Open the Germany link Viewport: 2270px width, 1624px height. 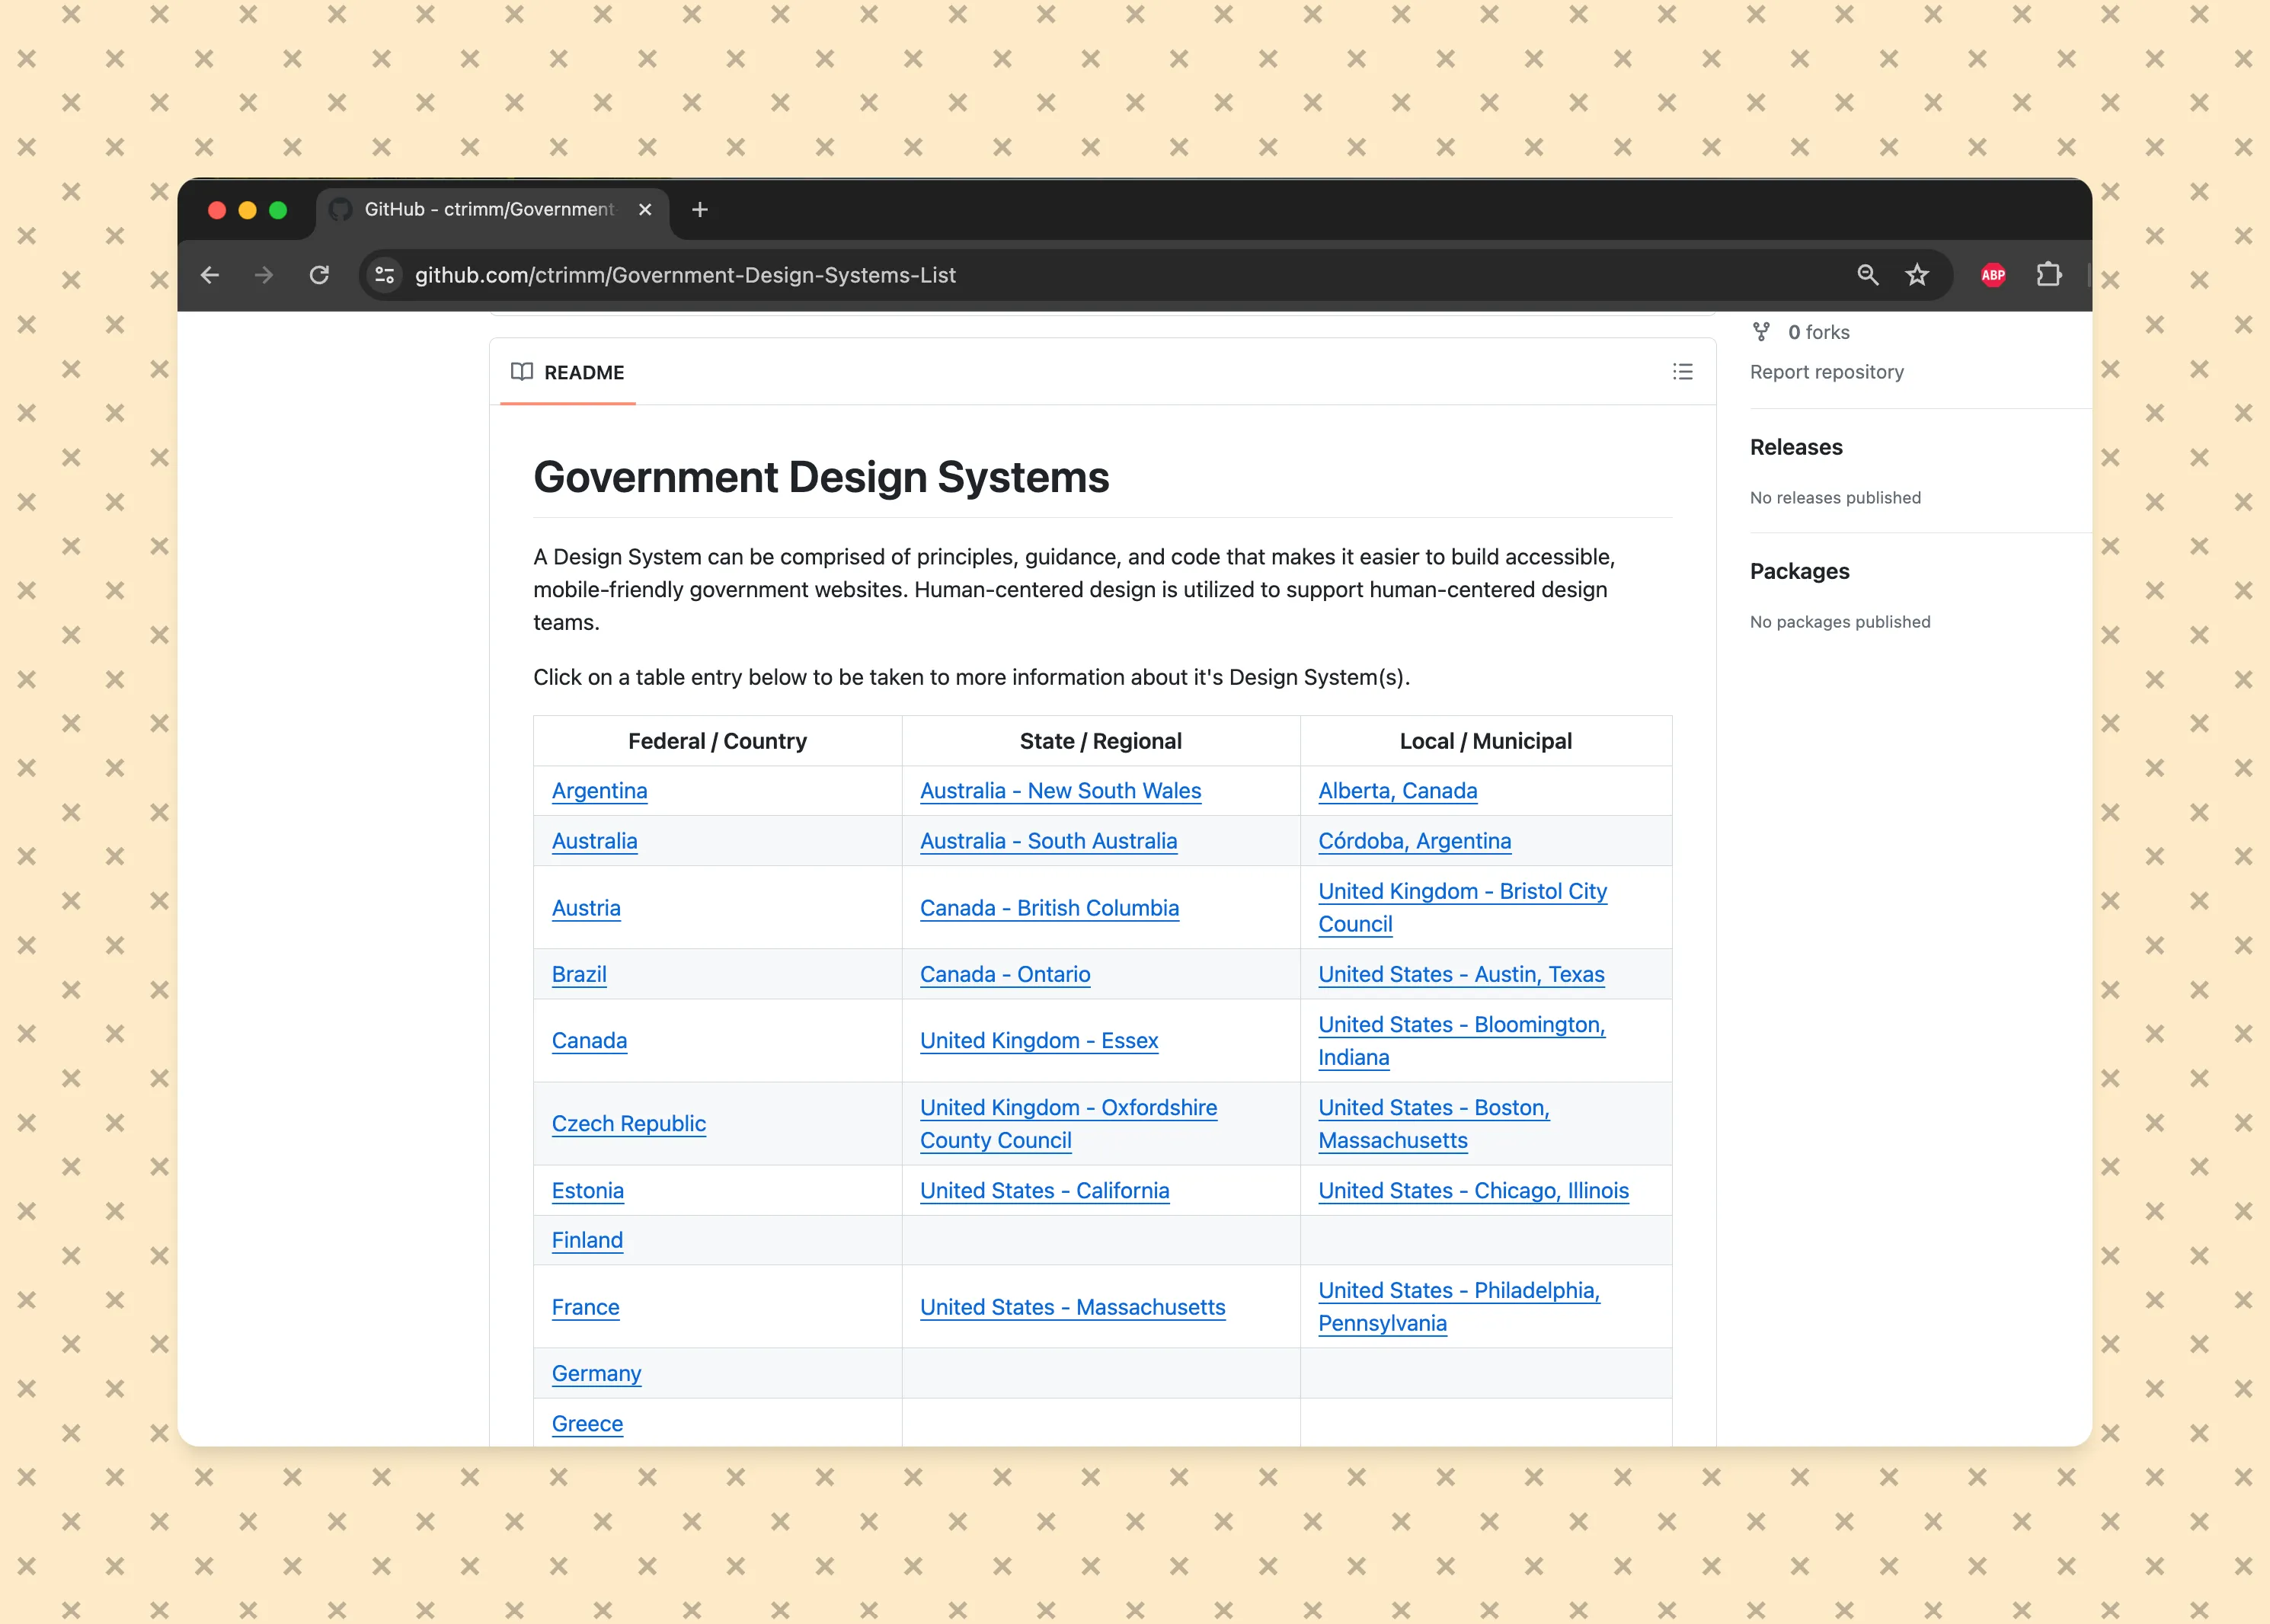pos(596,1374)
